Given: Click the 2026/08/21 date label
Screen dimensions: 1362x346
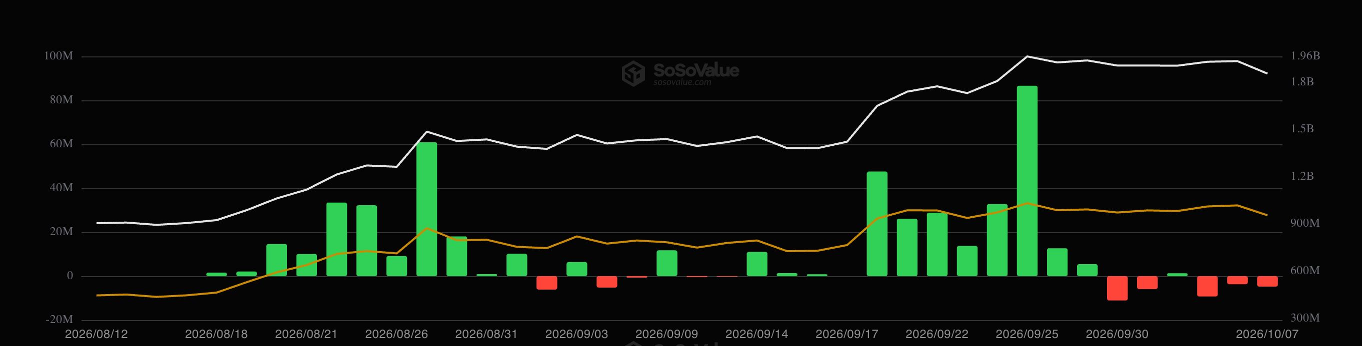Looking at the screenshot, I should point(306,334).
